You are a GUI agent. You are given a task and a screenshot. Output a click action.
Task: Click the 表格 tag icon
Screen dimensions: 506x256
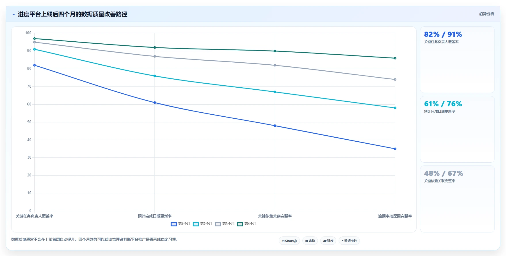click(x=307, y=241)
